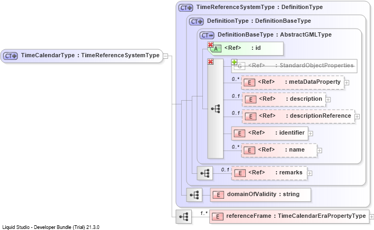Click the E icon of description element
The width and height of the screenshot is (374, 230).
tap(251, 100)
